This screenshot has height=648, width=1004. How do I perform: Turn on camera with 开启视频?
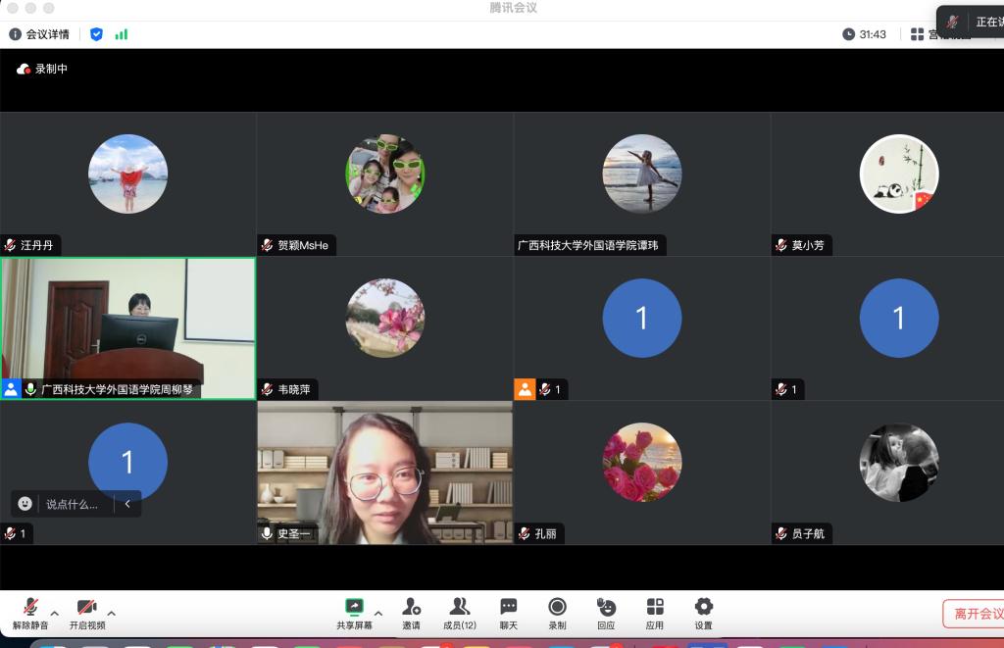coord(86,612)
